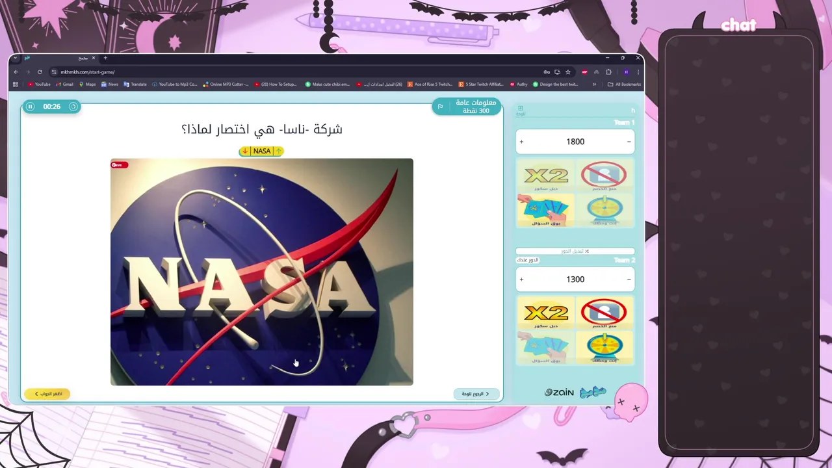
Task: Open the apps grid icon in the bookmarks bar
Action: click(x=16, y=84)
